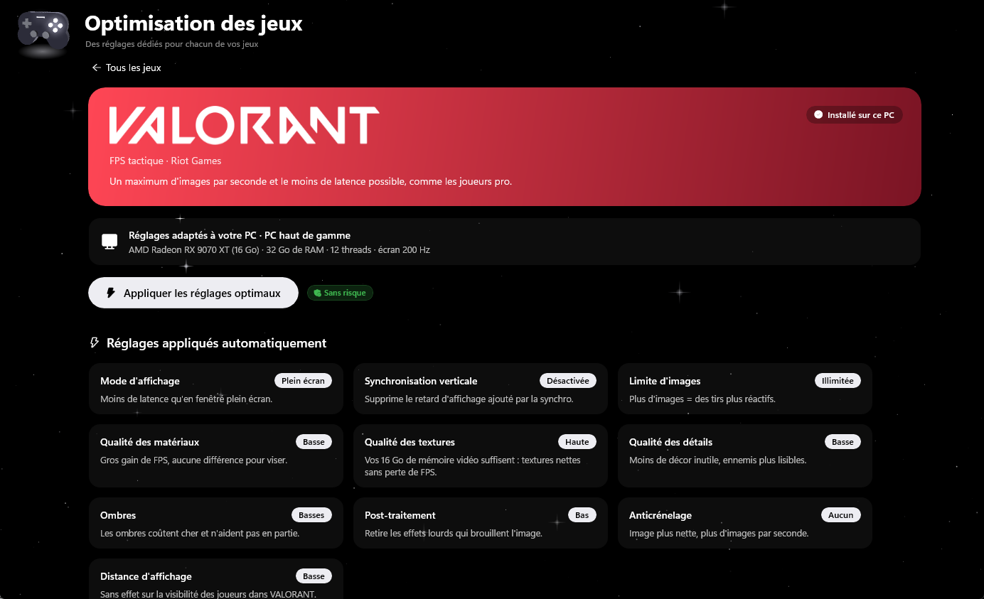984x599 pixels.
Task: Click the Distance d'affichage setting title
Action: point(146,576)
